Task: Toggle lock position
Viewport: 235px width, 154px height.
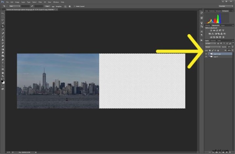Action: (215, 50)
